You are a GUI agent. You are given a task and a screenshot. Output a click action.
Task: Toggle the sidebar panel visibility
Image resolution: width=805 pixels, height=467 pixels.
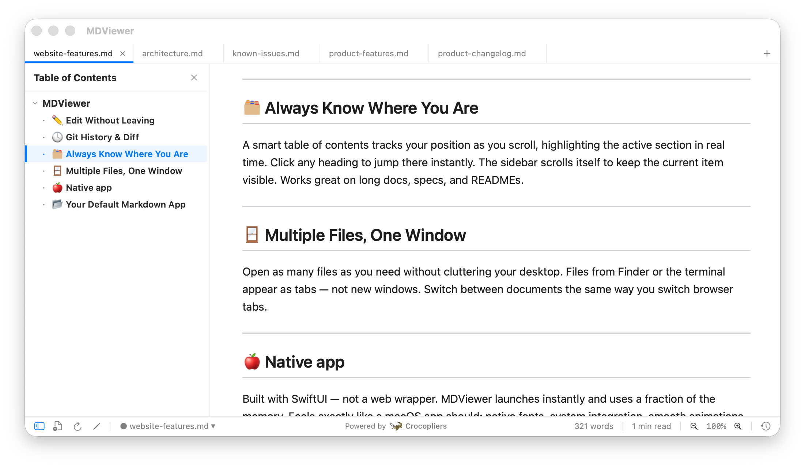pos(39,426)
